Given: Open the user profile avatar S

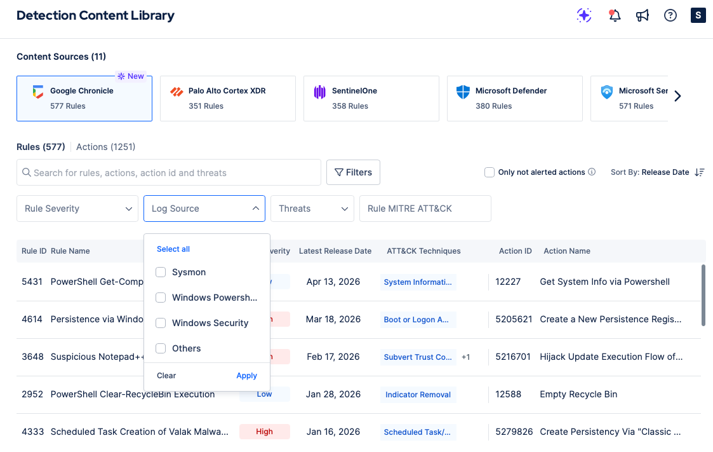Looking at the screenshot, I should 698,15.
